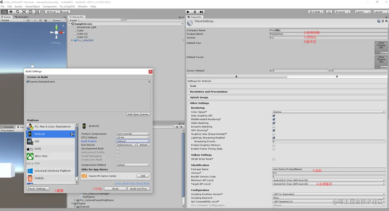Toggle GPU Skinning checkbox
Screen dimensions: 389x211
click(274, 130)
